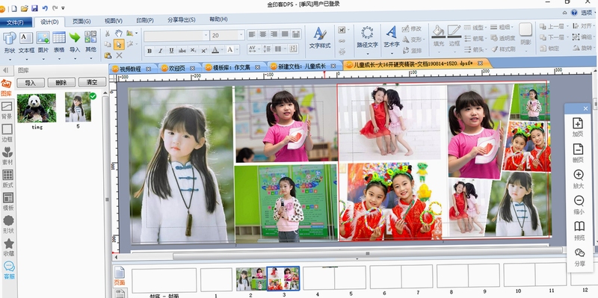Click the 删除 delete button in 图库

pos(61,82)
